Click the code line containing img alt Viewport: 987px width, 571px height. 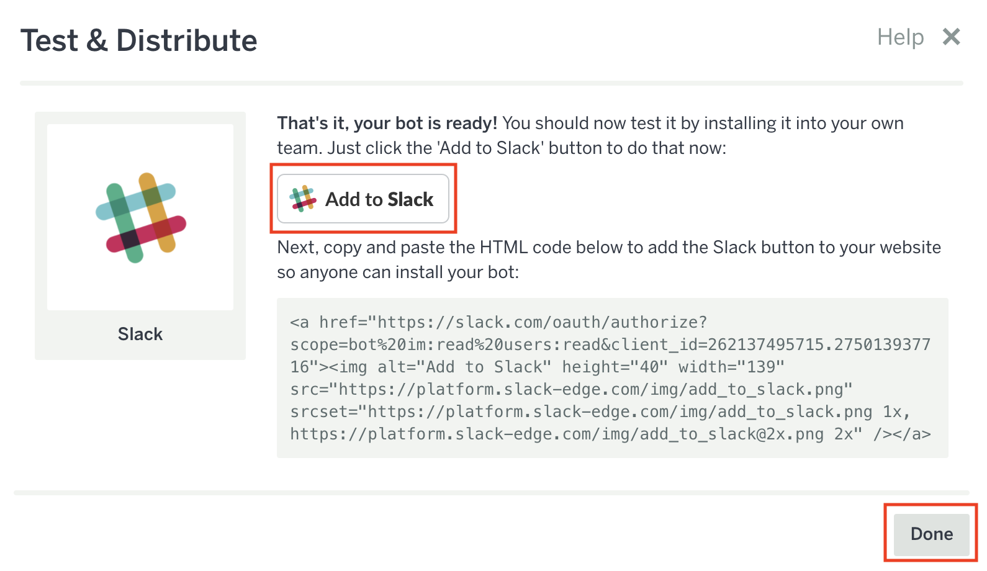pos(537,367)
